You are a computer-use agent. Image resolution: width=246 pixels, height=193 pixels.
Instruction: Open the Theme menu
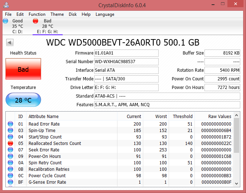click(x=57, y=14)
